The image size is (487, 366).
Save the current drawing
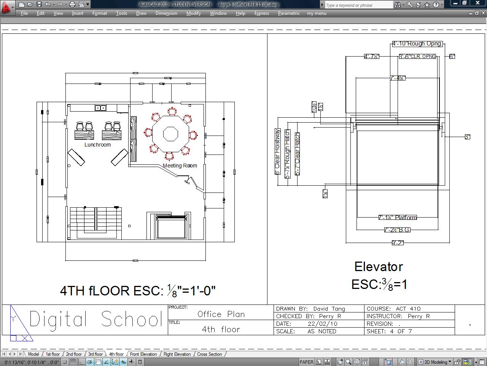coord(39,4)
